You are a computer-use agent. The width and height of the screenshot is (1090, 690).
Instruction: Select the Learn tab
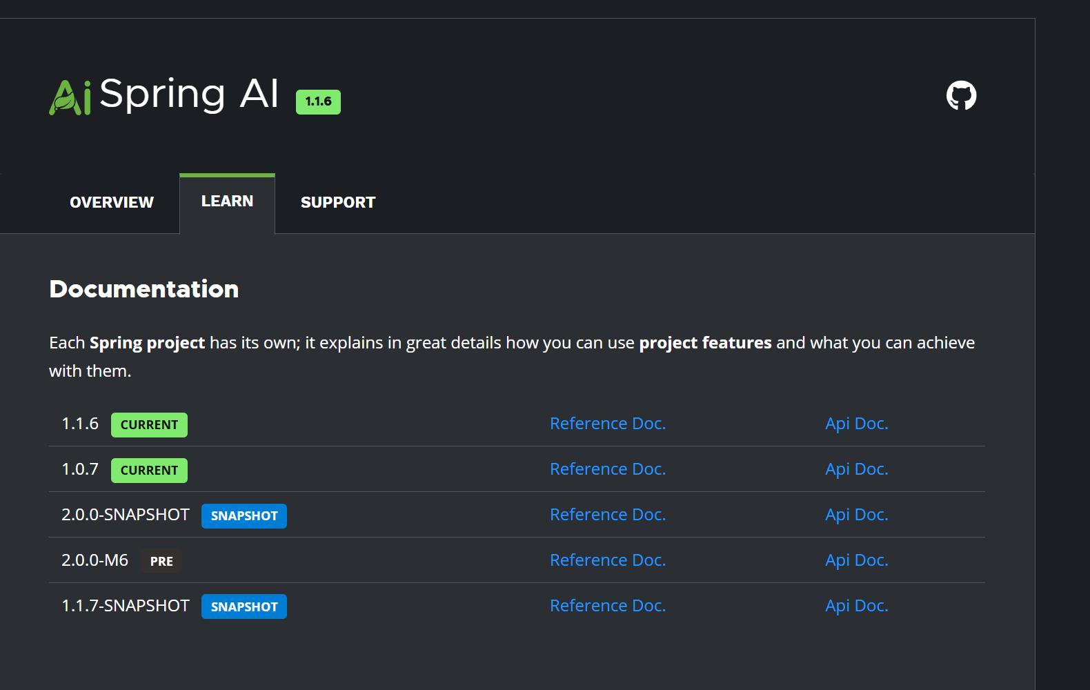pos(227,203)
